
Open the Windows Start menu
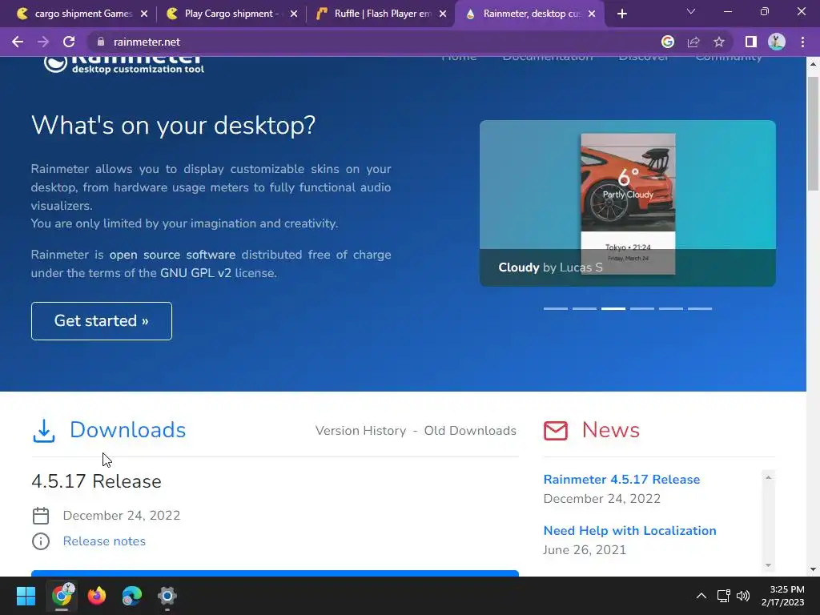(x=26, y=596)
